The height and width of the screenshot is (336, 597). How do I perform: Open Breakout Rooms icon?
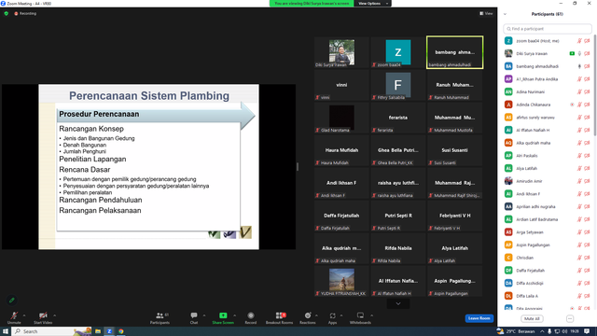tap(281, 315)
